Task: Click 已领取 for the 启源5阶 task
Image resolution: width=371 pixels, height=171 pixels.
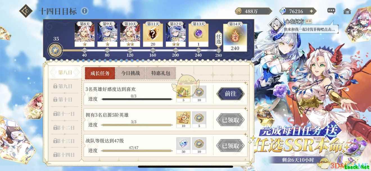Action: point(230,120)
